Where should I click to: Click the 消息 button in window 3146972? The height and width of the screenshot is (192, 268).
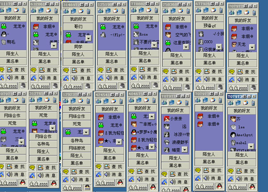coord(82,78)
